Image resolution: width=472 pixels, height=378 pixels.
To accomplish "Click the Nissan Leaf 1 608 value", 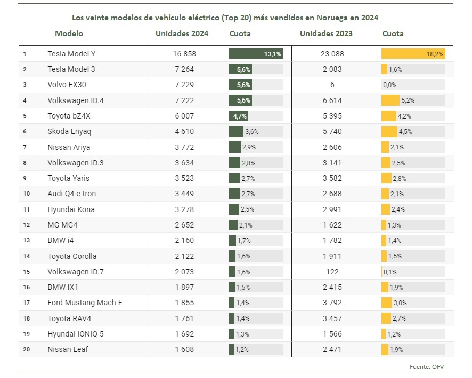I will 184,349.
